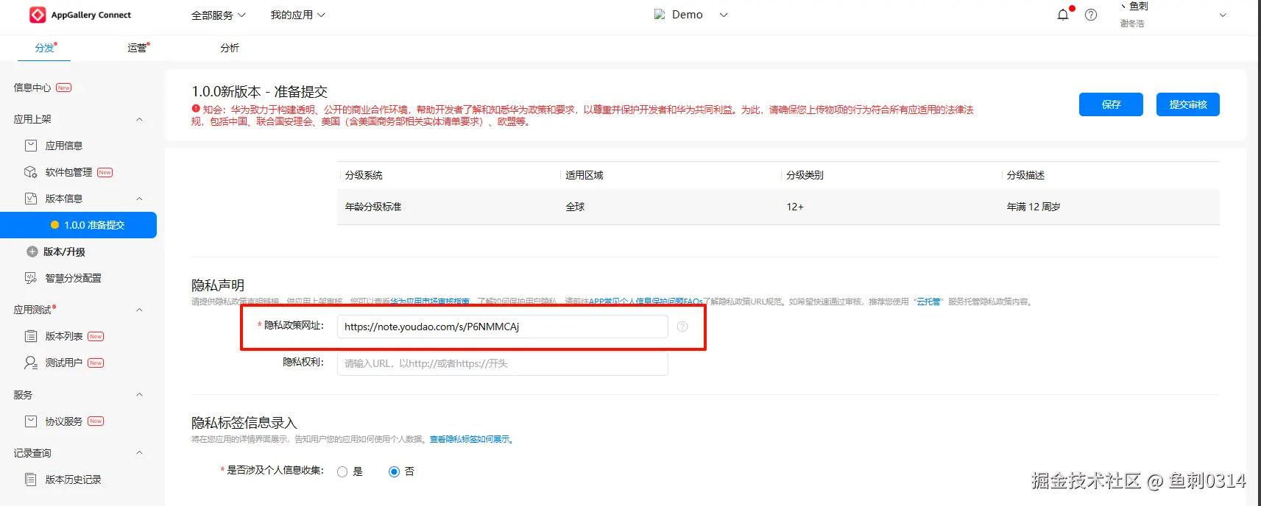Click the 提交审核 button
Image resolution: width=1261 pixels, height=506 pixels.
[x=1188, y=104]
